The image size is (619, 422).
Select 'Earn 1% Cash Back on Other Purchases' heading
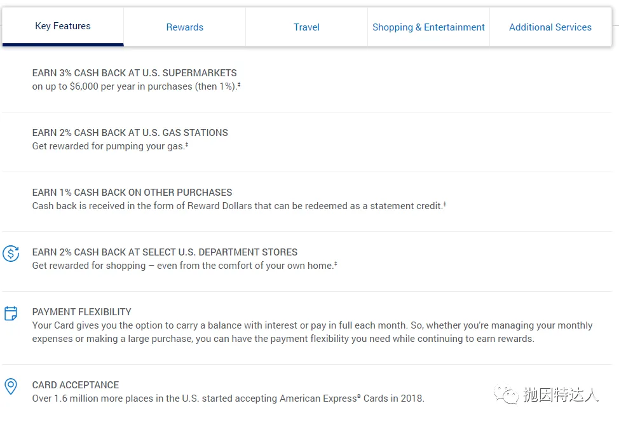[x=132, y=193]
